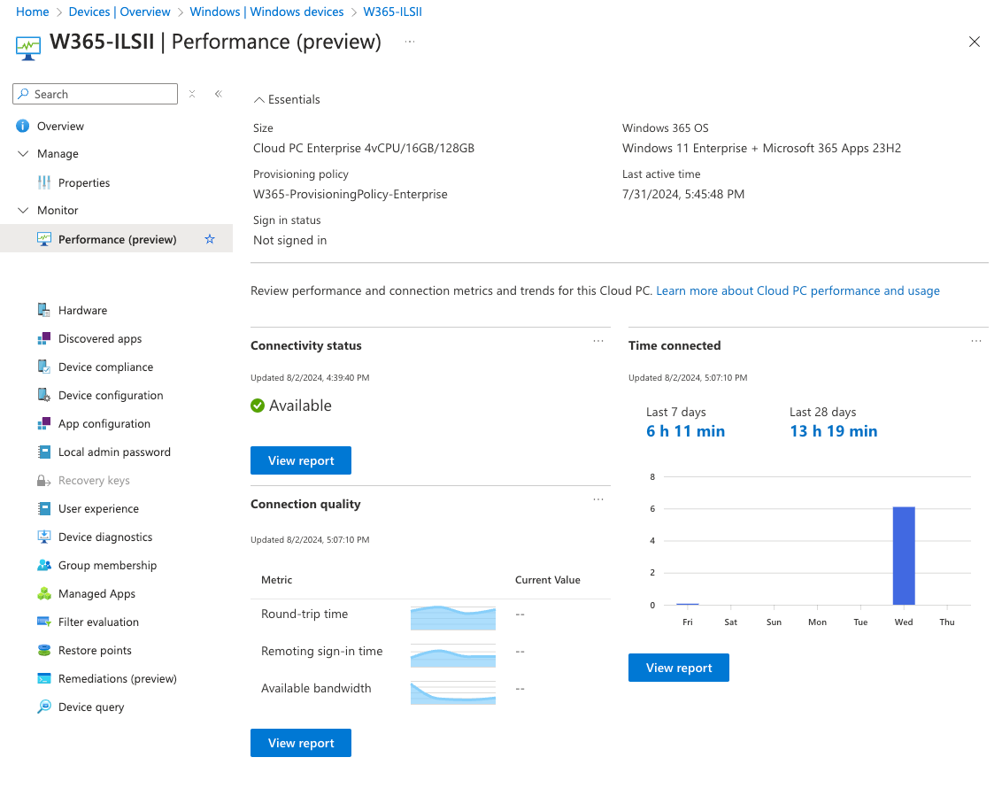View report for Time connected
The image size is (1002, 796).
tap(679, 668)
